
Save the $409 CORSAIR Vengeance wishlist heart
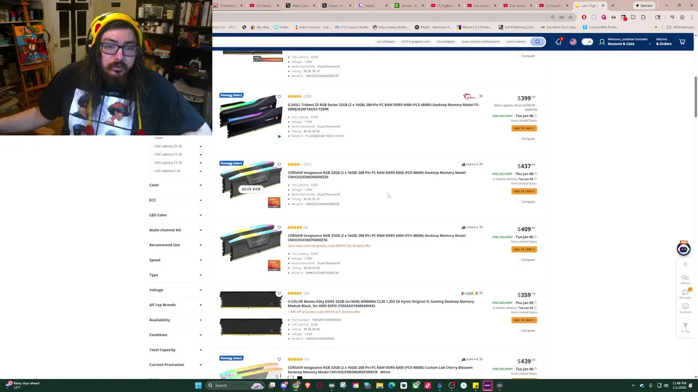click(279, 228)
